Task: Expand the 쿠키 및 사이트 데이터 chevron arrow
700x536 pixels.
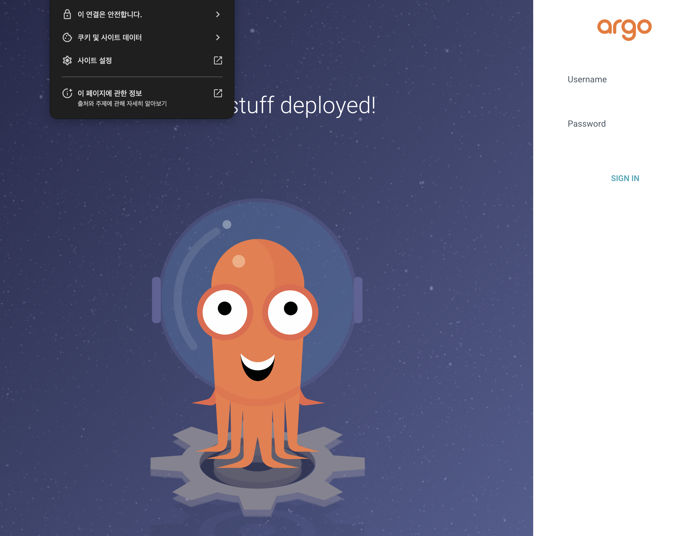Action: tap(218, 37)
